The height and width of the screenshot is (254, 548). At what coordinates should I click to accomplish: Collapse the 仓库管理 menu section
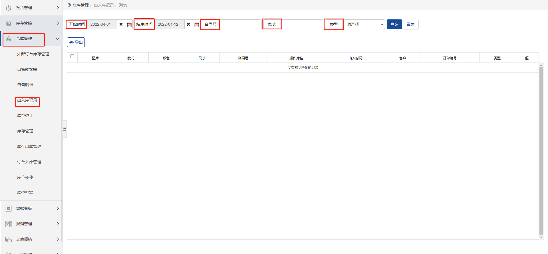58,39
